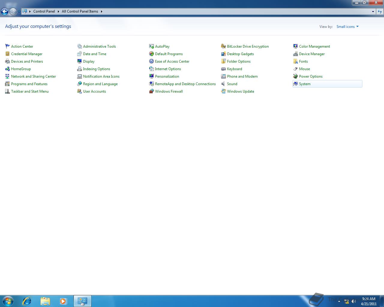The image size is (384, 307).
Task: Open the Windows Start orb
Action: 8,301
